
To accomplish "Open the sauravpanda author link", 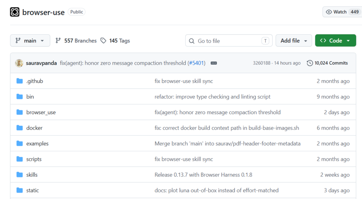I will pos(41,63).
